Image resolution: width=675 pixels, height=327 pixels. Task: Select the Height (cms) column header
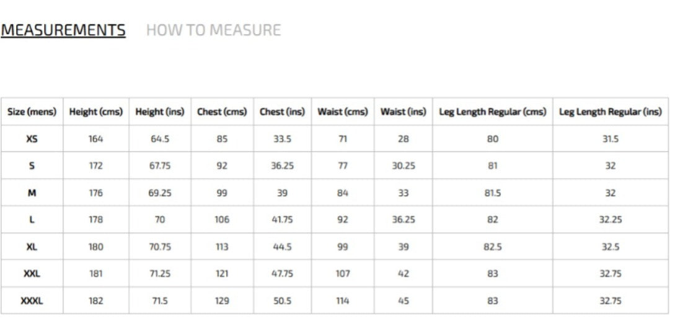(x=96, y=112)
